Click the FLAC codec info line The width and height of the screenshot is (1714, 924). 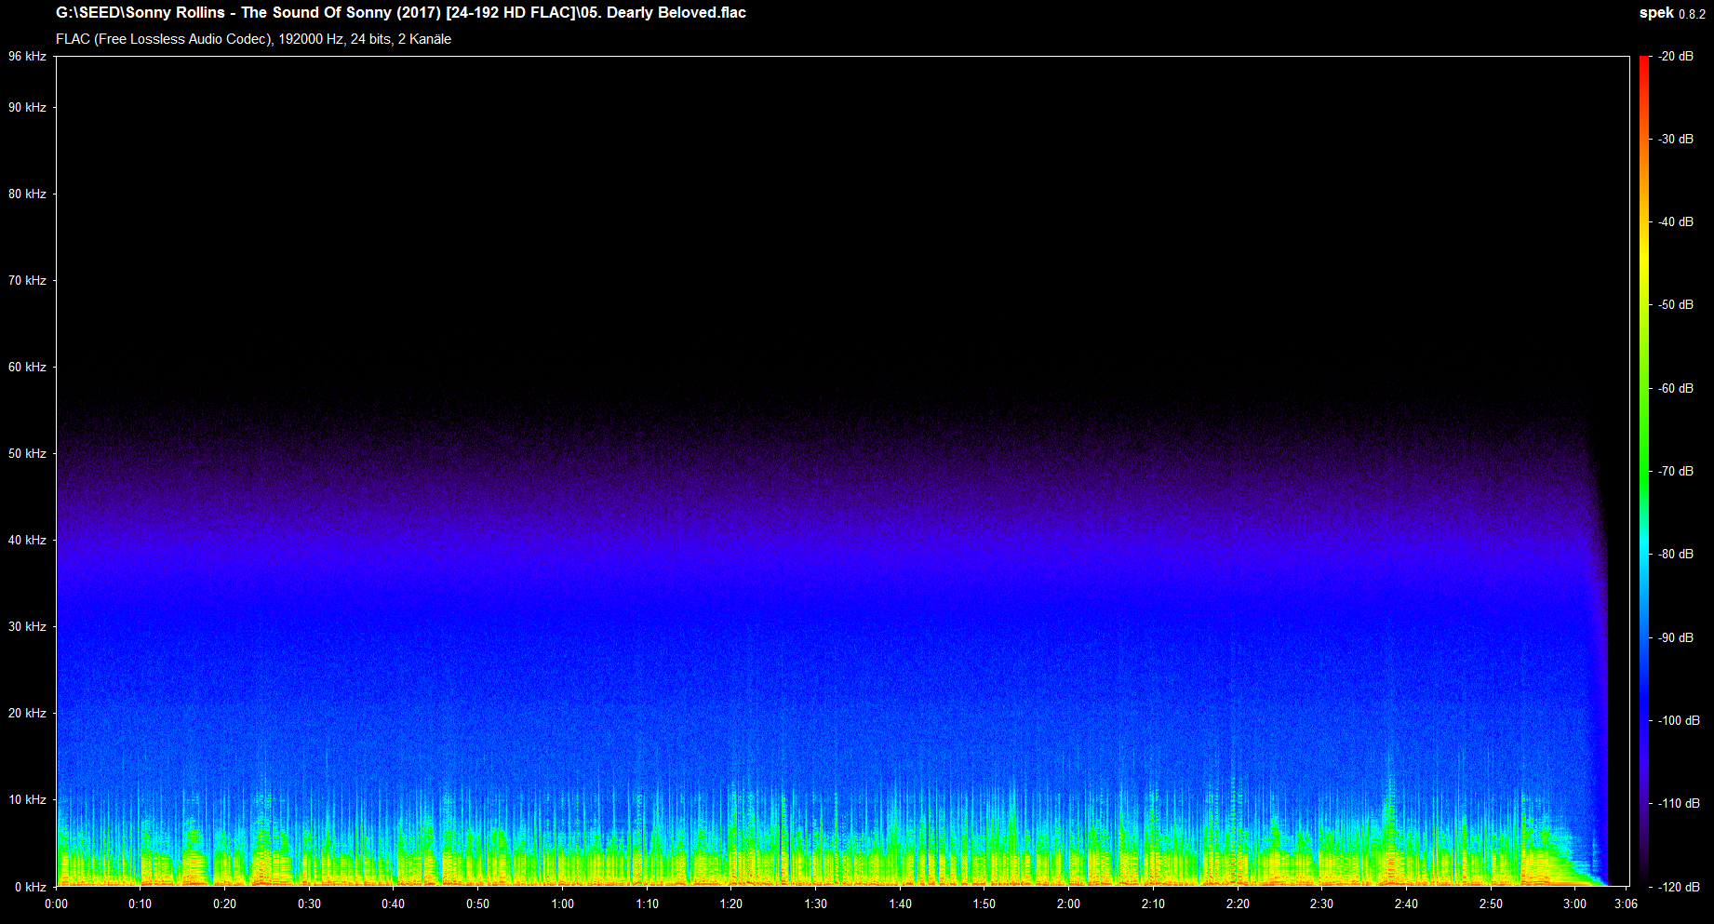[253, 39]
